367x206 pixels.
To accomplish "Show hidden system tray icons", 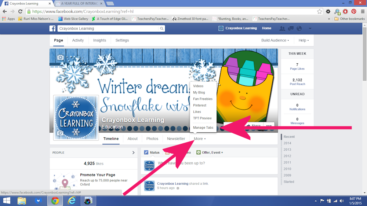I will pyautogui.click(x=316, y=201).
